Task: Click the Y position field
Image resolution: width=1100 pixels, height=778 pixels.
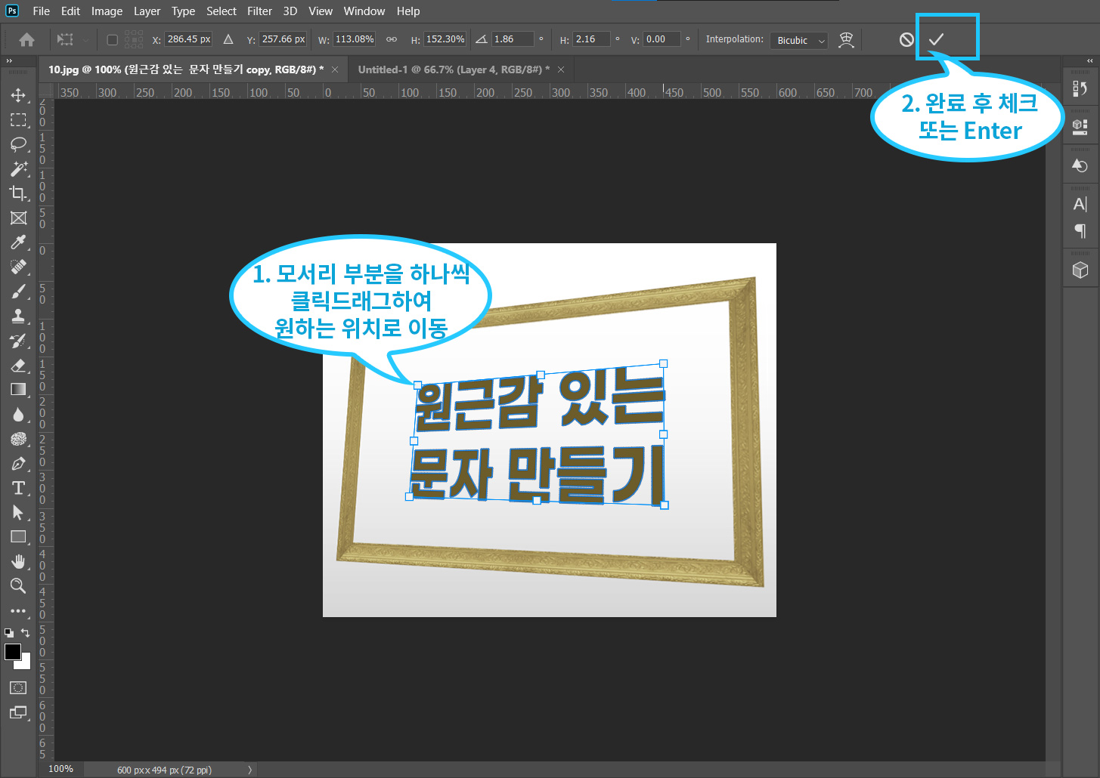Action: [283, 39]
